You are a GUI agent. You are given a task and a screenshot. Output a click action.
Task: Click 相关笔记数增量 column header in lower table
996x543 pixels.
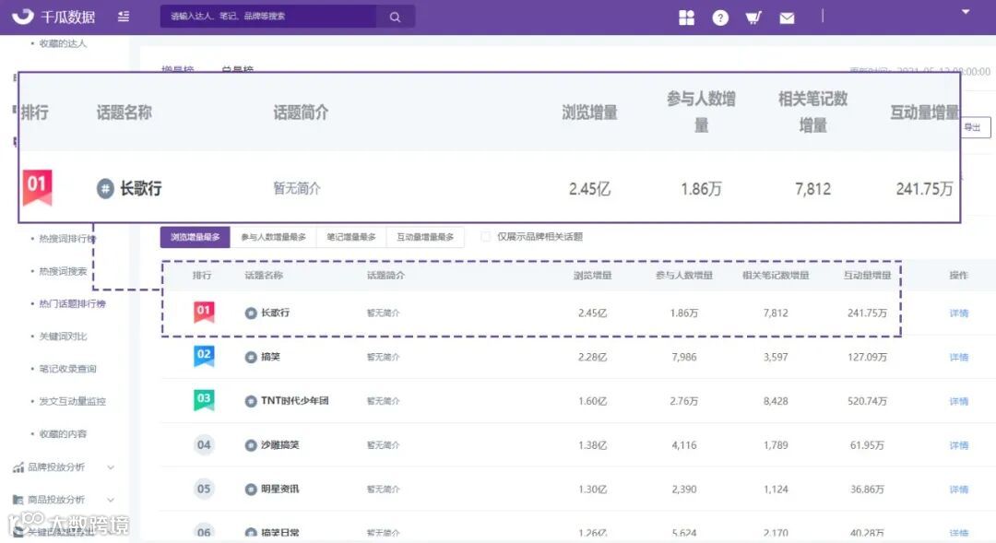tap(776, 275)
